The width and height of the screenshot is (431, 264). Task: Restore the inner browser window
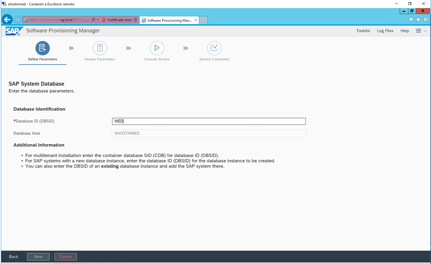[412, 11]
